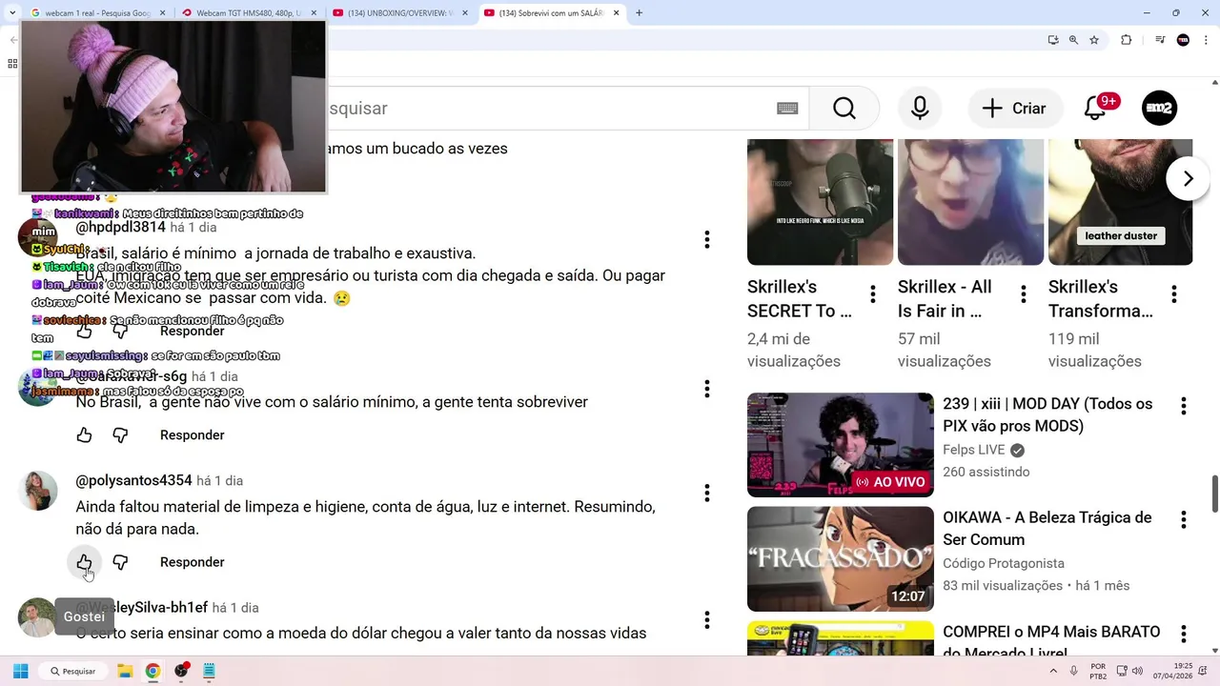Open Chrome extensions puzzle icon
The width and height of the screenshot is (1220, 686).
point(1127,40)
